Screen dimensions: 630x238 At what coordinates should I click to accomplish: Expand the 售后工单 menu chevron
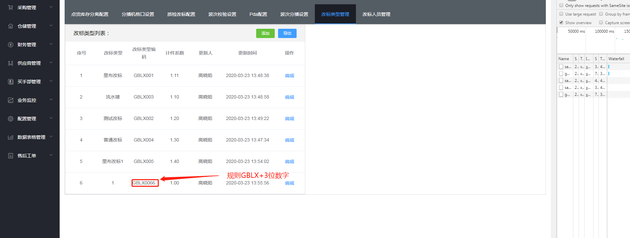click(x=51, y=155)
